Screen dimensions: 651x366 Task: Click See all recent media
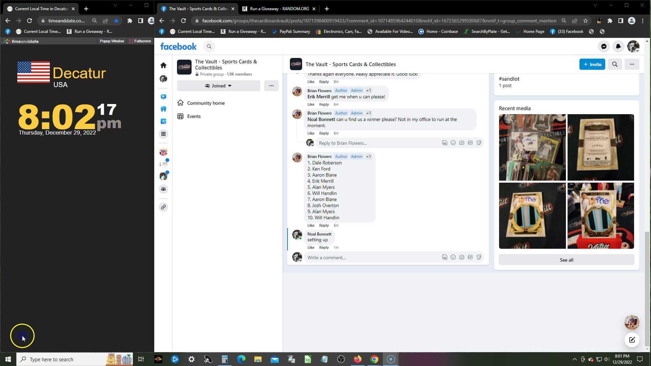[566, 260]
